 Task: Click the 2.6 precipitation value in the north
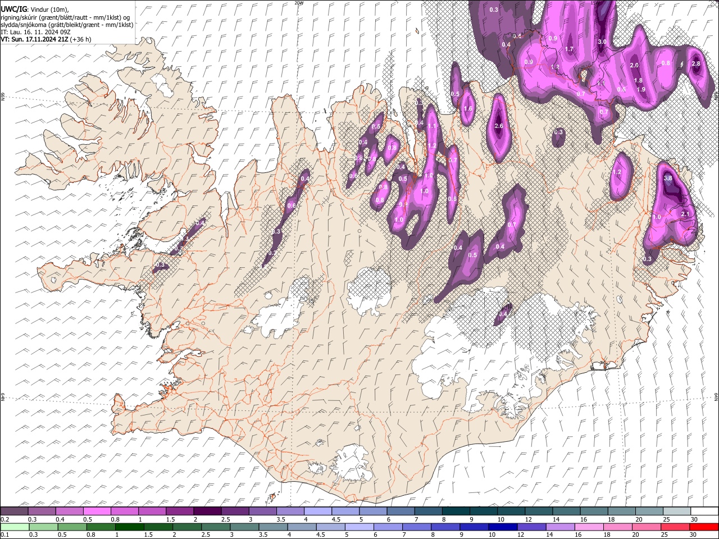click(x=499, y=126)
